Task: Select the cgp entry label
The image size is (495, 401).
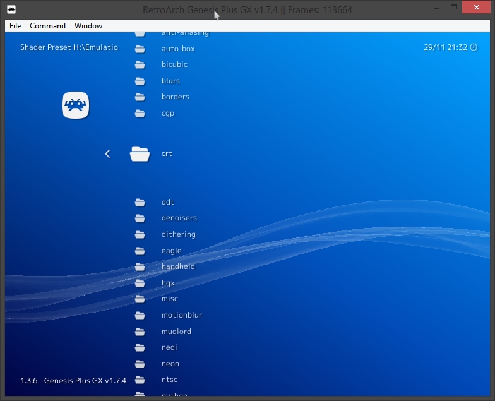Action: coord(168,114)
